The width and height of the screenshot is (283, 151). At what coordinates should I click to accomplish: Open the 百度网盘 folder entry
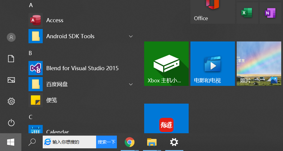(81, 84)
